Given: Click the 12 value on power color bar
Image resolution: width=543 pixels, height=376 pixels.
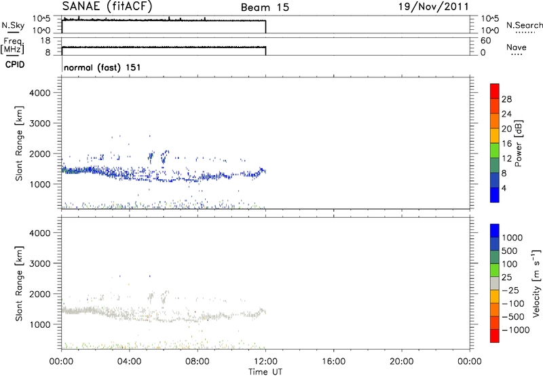Looking at the screenshot, I should tap(506, 159).
